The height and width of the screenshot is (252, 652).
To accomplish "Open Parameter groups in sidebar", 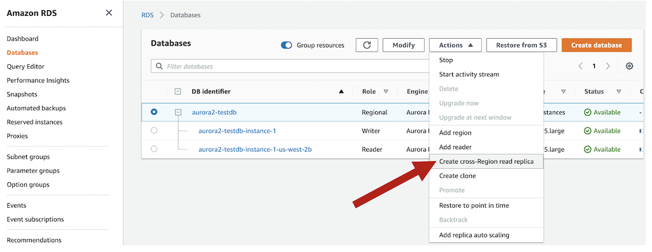I will coord(33,171).
